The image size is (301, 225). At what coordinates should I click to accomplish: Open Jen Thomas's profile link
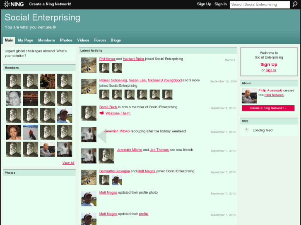pos(159,149)
